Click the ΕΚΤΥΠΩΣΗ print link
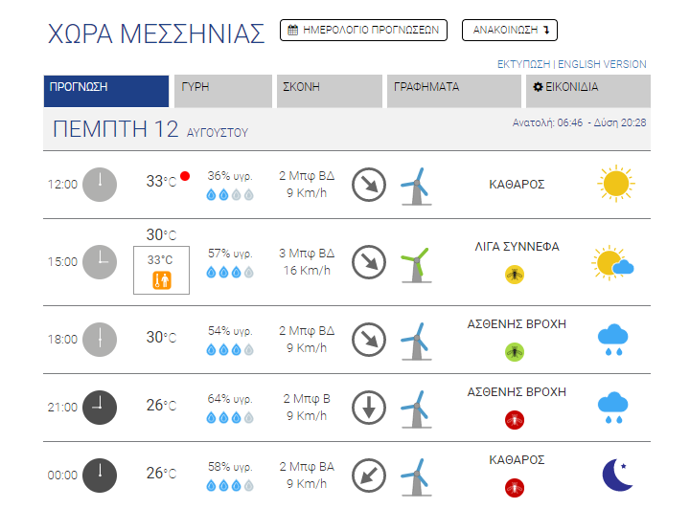 [x=523, y=64]
